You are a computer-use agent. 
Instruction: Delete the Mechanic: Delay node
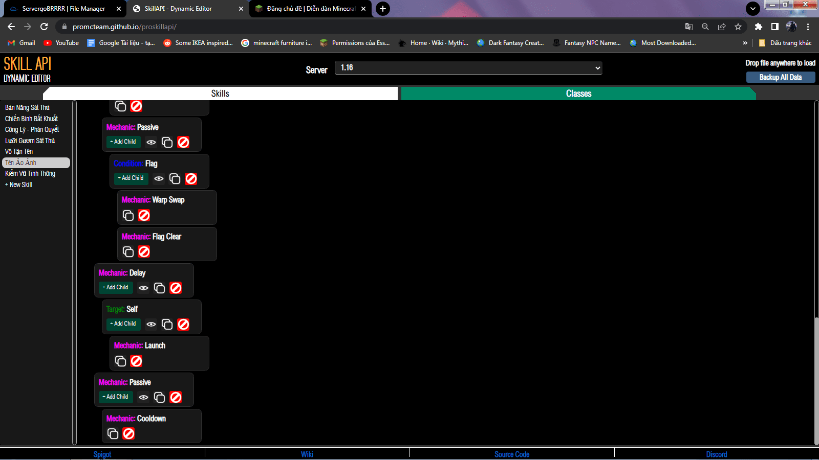tap(176, 288)
